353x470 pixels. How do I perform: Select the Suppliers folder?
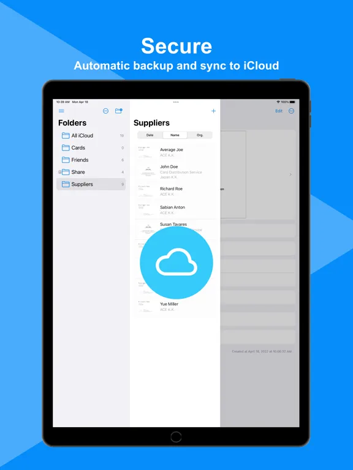click(x=91, y=184)
